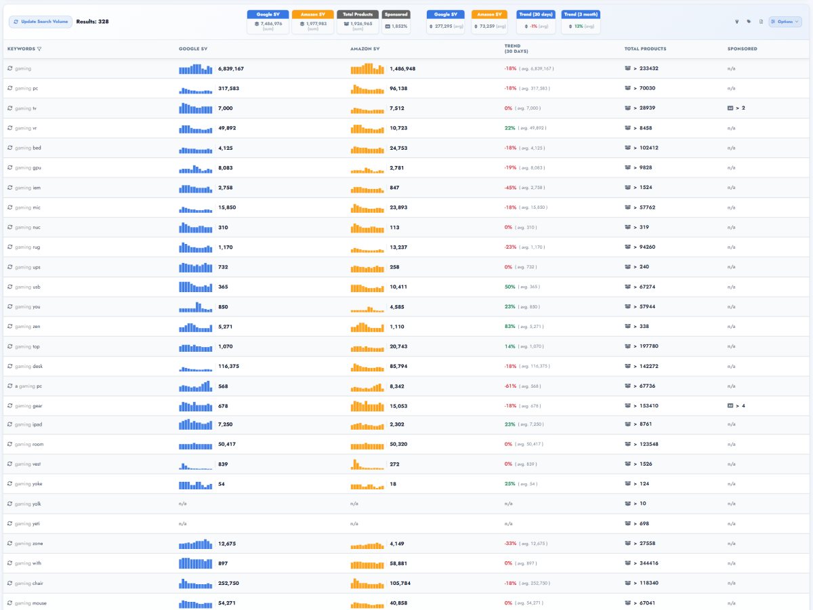
Task: Click the file export icon
Action: [761, 22]
